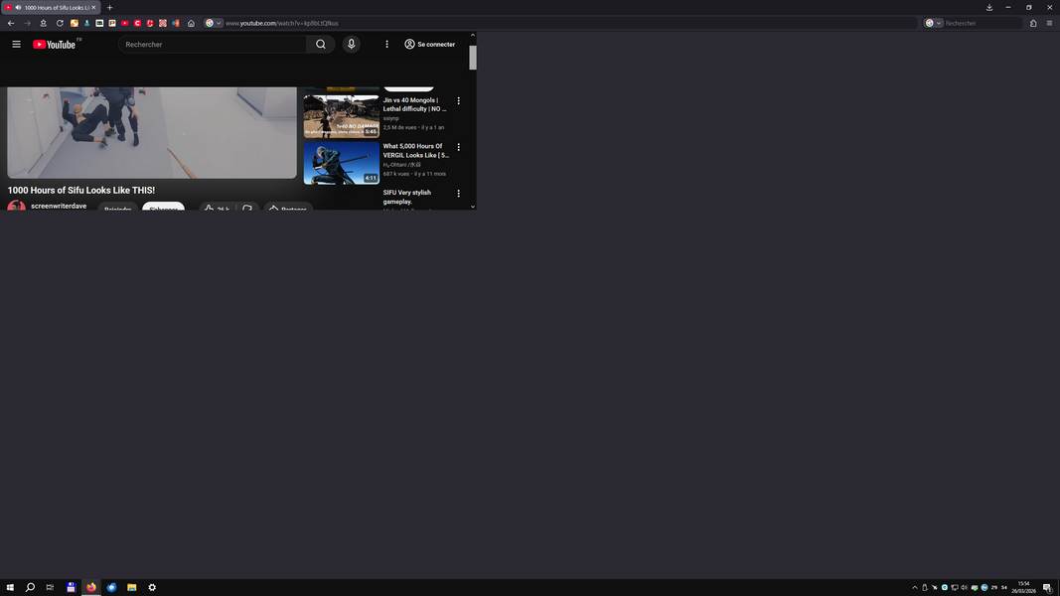Click the URL address bar text
The height and width of the screenshot is (596, 1060).
282,23
